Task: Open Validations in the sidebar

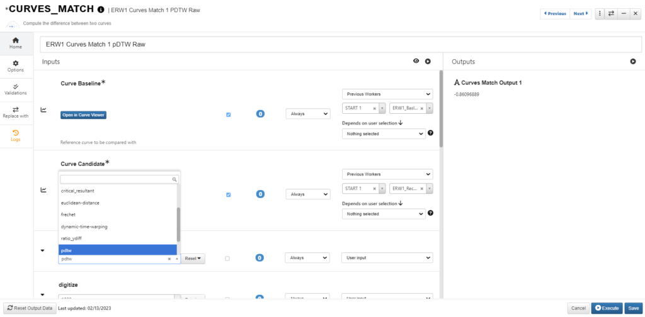Action: [x=15, y=89]
